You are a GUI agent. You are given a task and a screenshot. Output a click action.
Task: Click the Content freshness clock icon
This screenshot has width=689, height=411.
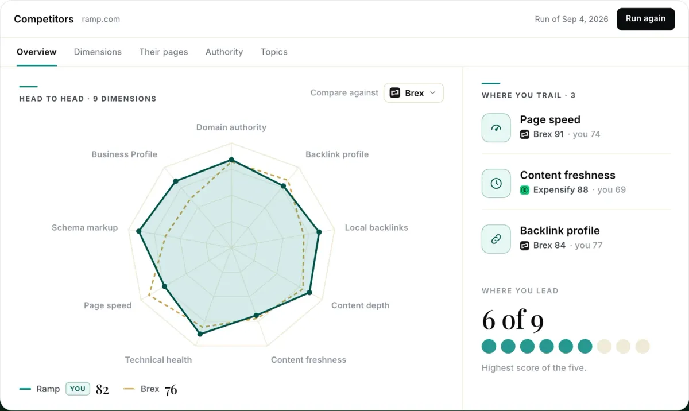pos(496,183)
